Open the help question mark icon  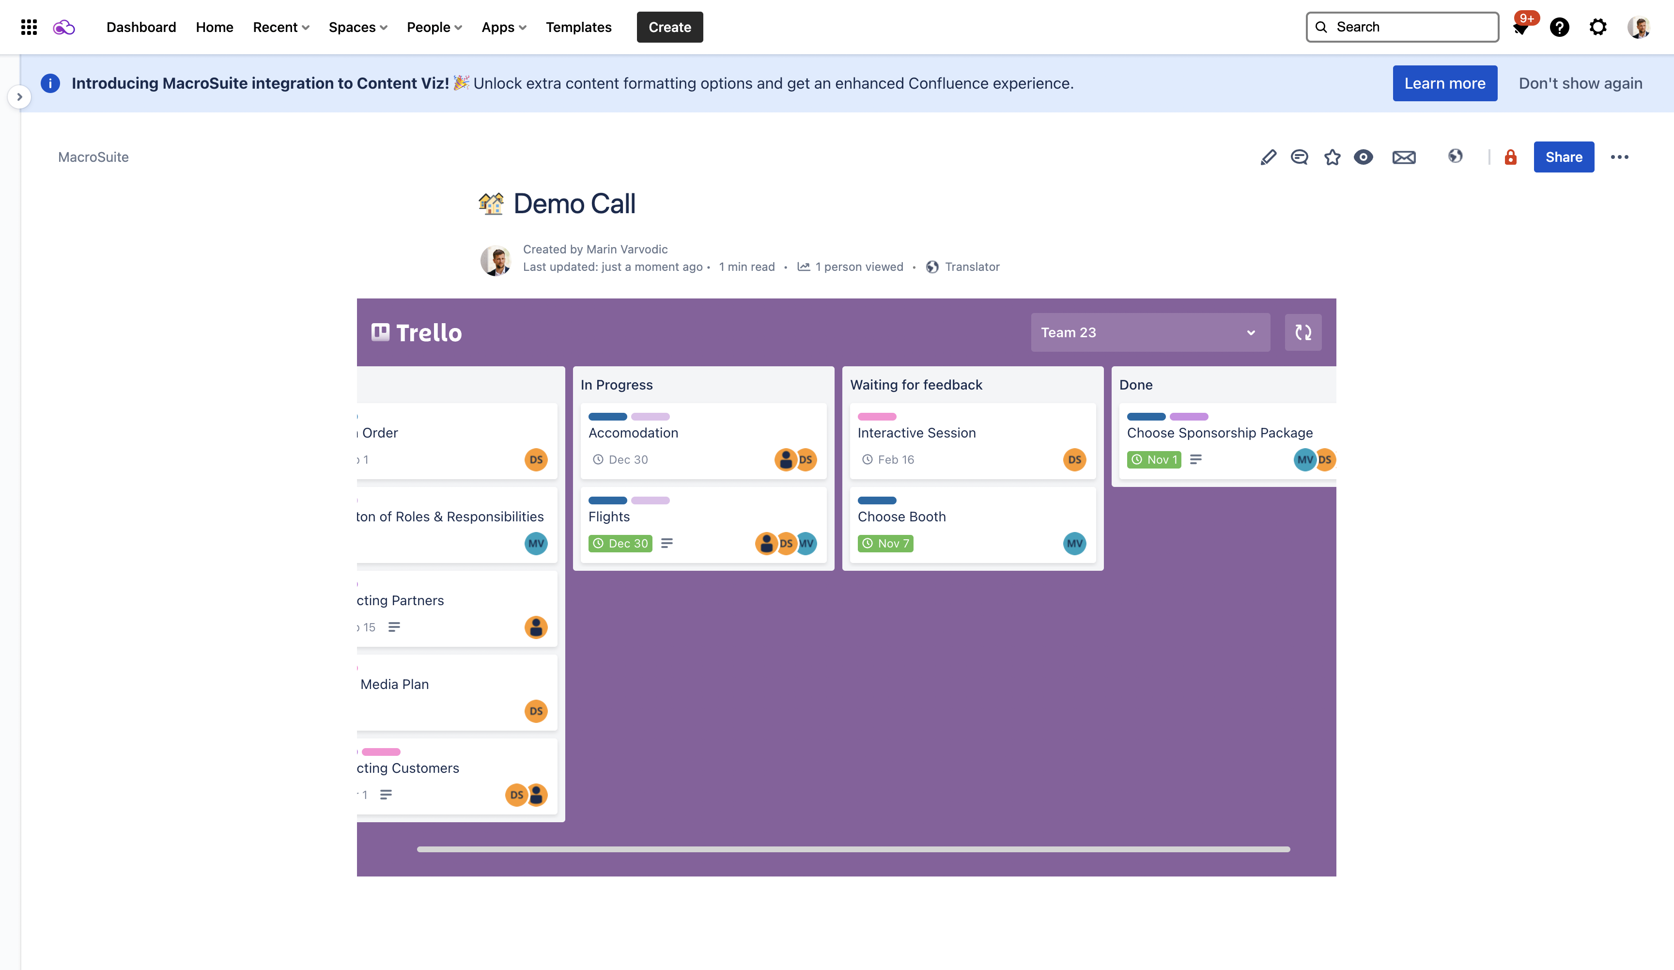tap(1559, 27)
